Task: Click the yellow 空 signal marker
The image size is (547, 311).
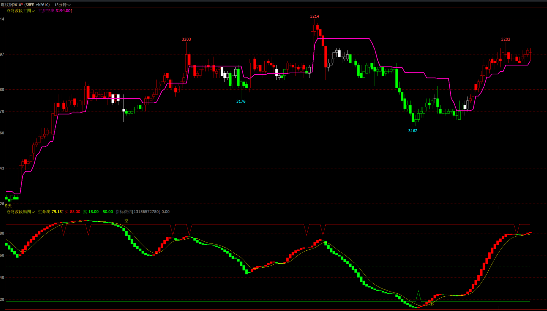Action: click(126, 221)
